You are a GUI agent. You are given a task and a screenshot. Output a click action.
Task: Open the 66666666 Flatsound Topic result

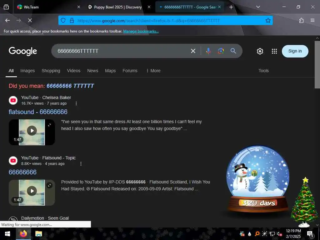tap(22, 172)
